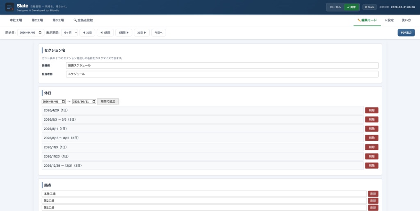Delete the 2026/4/29 holiday

point(372,110)
